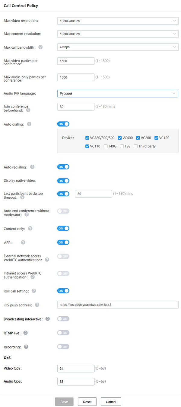
Task: Expand the Max call bandwidth dropdown
Action: (118, 47)
